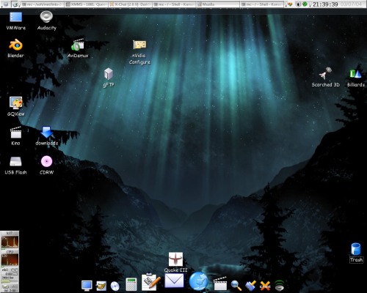Click the monitor icon in the dock
This screenshot has height=293, width=367.
[87, 286]
